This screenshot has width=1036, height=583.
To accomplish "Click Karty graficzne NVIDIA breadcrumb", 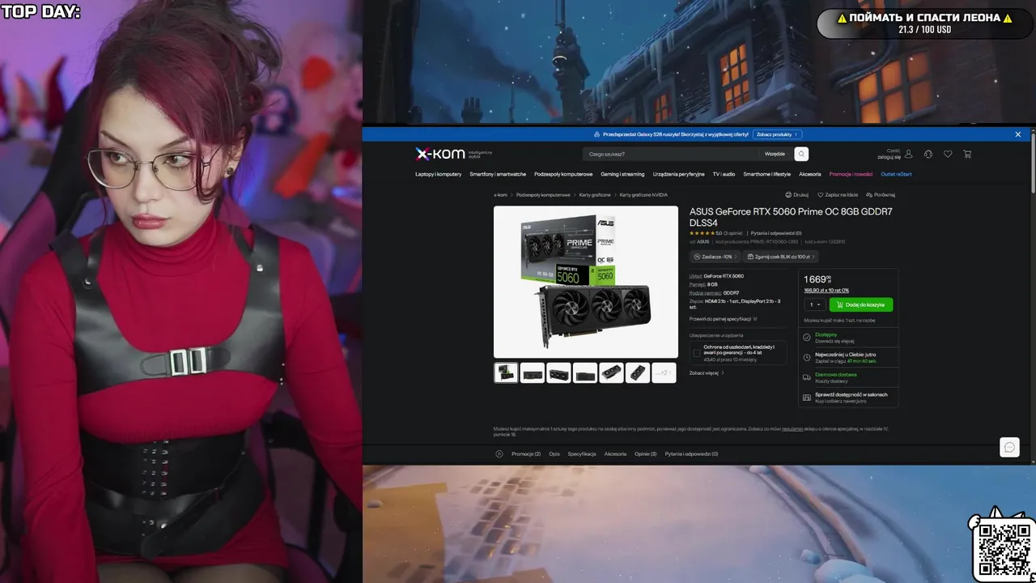I will (643, 195).
